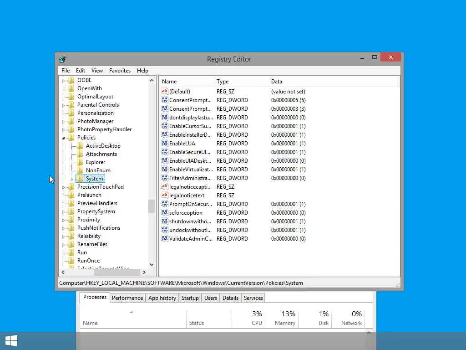The width and height of the screenshot is (466, 350).
Task: Sort Task Manager by CPU column
Action: (248, 319)
